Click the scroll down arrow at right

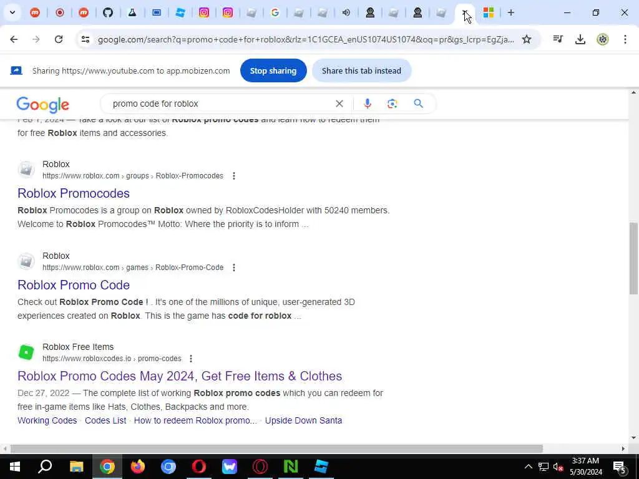633,438
